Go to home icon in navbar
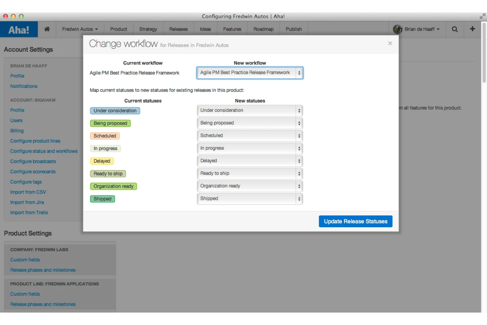The image size is (487, 325). click(x=47, y=29)
